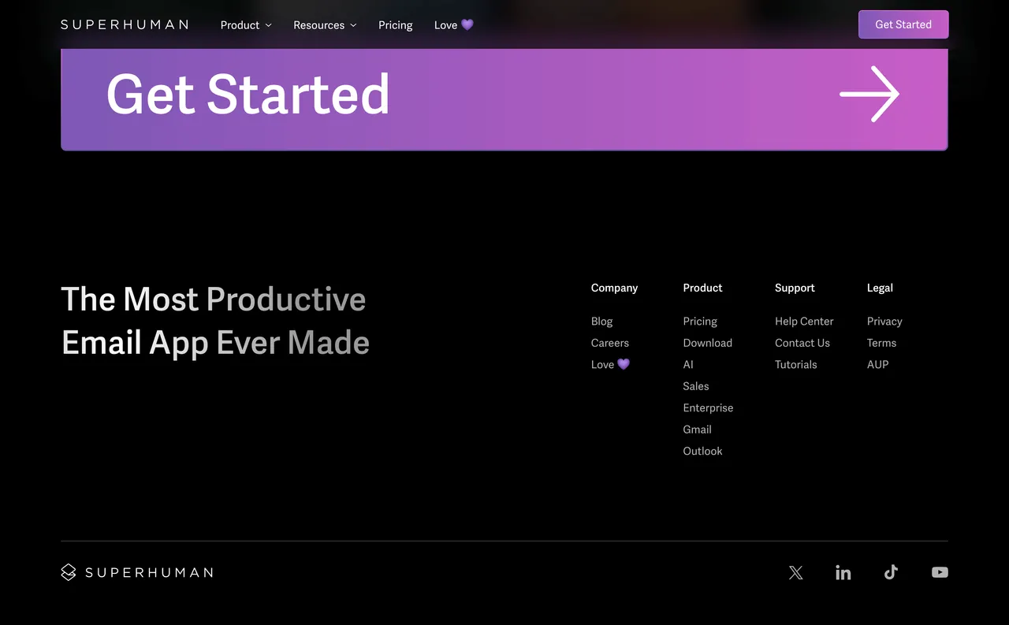Open the Careers page link
The height and width of the screenshot is (625, 1009).
point(609,343)
